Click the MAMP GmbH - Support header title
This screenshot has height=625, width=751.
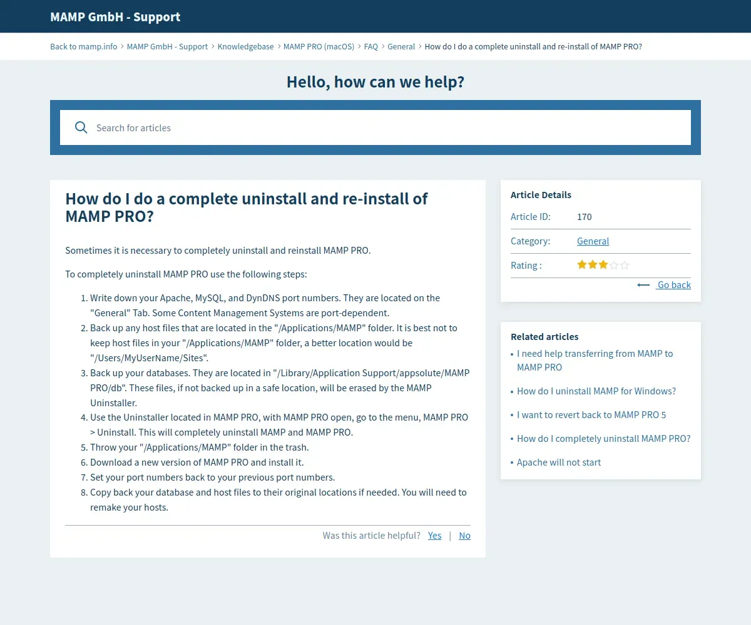point(115,17)
